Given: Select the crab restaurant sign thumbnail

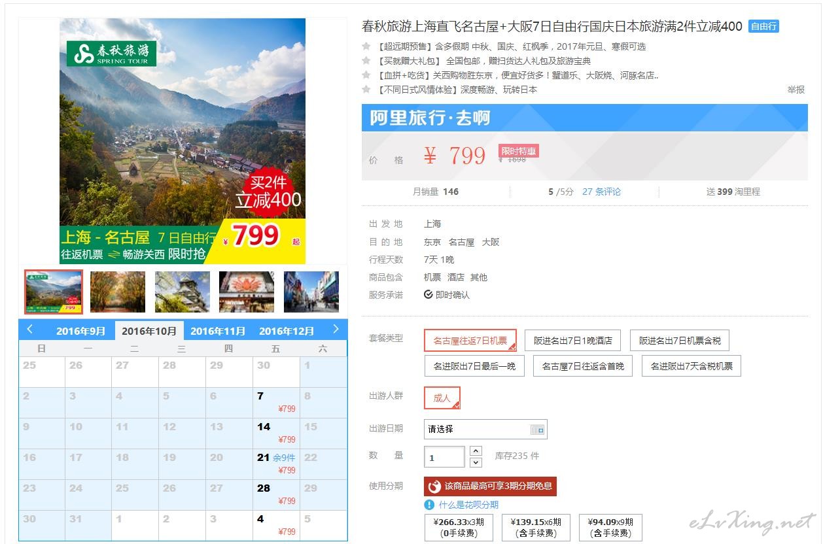Looking at the screenshot, I should click(247, 292).
